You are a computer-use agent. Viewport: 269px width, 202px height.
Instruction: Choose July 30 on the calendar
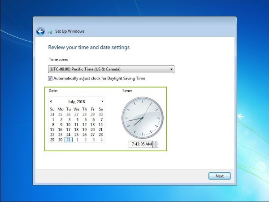tap(60, 140)
